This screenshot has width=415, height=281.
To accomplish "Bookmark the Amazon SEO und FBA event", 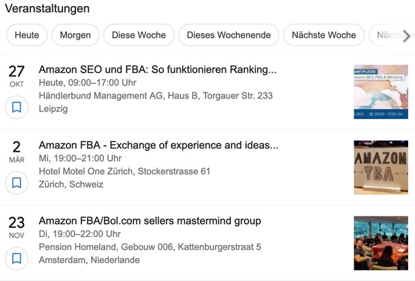I will [17, 107].
